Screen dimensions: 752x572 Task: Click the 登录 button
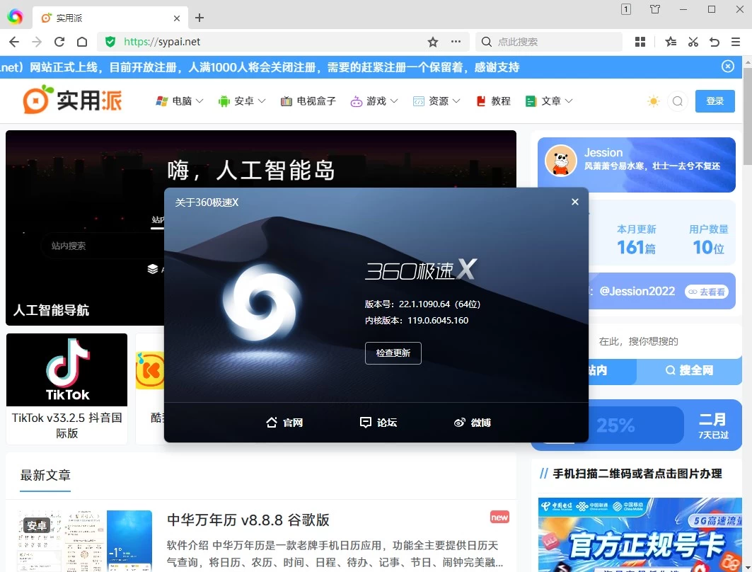pyautogui.click(x=715, y=101)
